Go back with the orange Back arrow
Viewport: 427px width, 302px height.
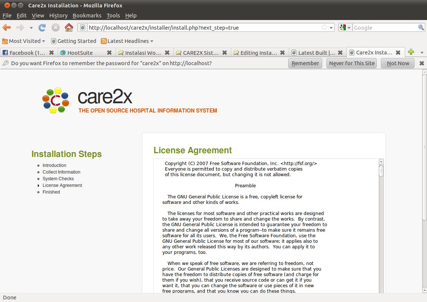click(7, 27)
